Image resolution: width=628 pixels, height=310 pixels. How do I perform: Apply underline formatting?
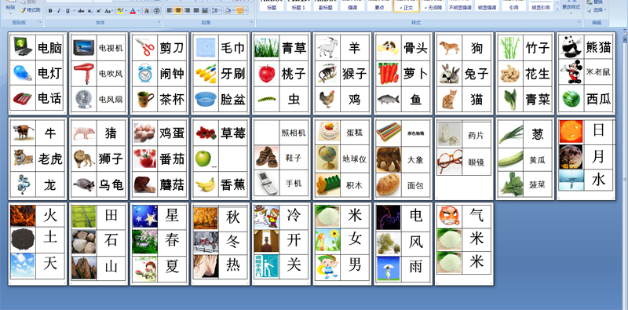68,11
